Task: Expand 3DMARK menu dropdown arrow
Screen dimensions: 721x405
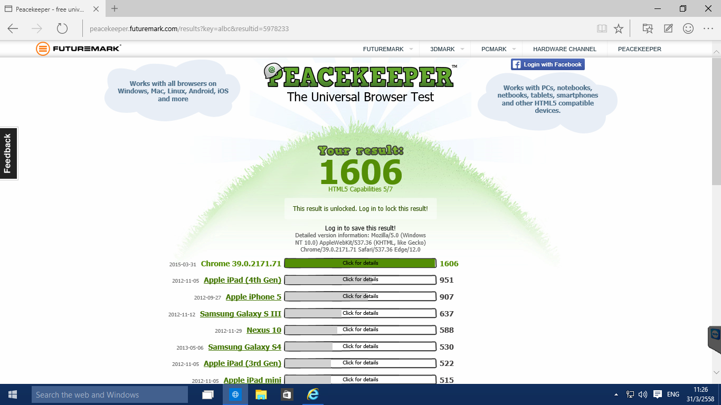Action: pos(462,49)
